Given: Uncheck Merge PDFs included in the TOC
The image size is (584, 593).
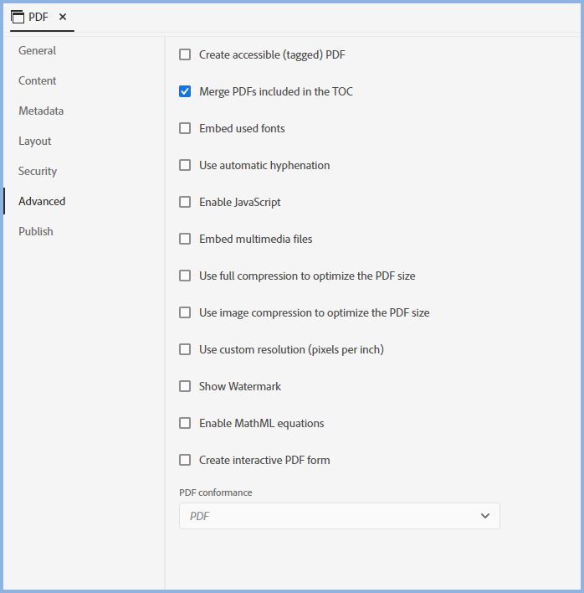Looking at the screenshot, I should 185,92.
